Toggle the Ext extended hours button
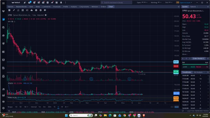This screenshot has height=118, width=210. coord(172,107)
